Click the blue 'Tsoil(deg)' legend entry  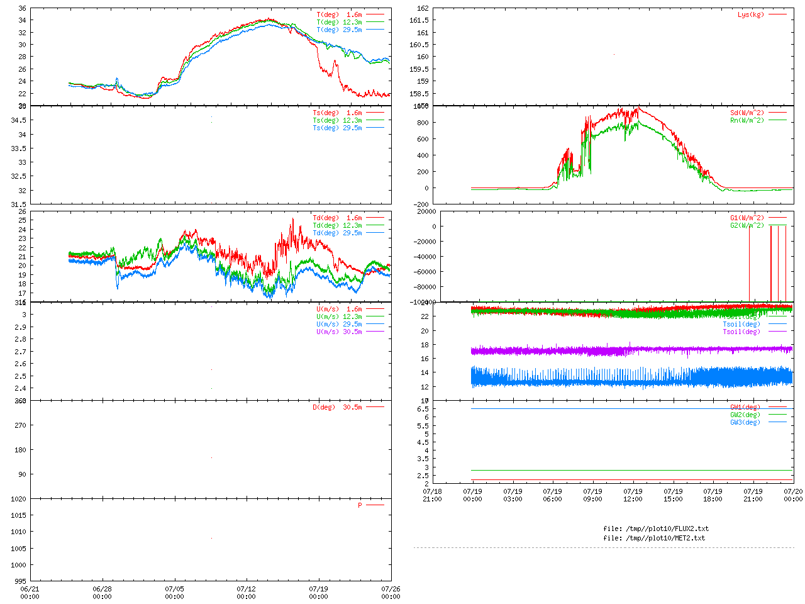[x=754, y=324]
